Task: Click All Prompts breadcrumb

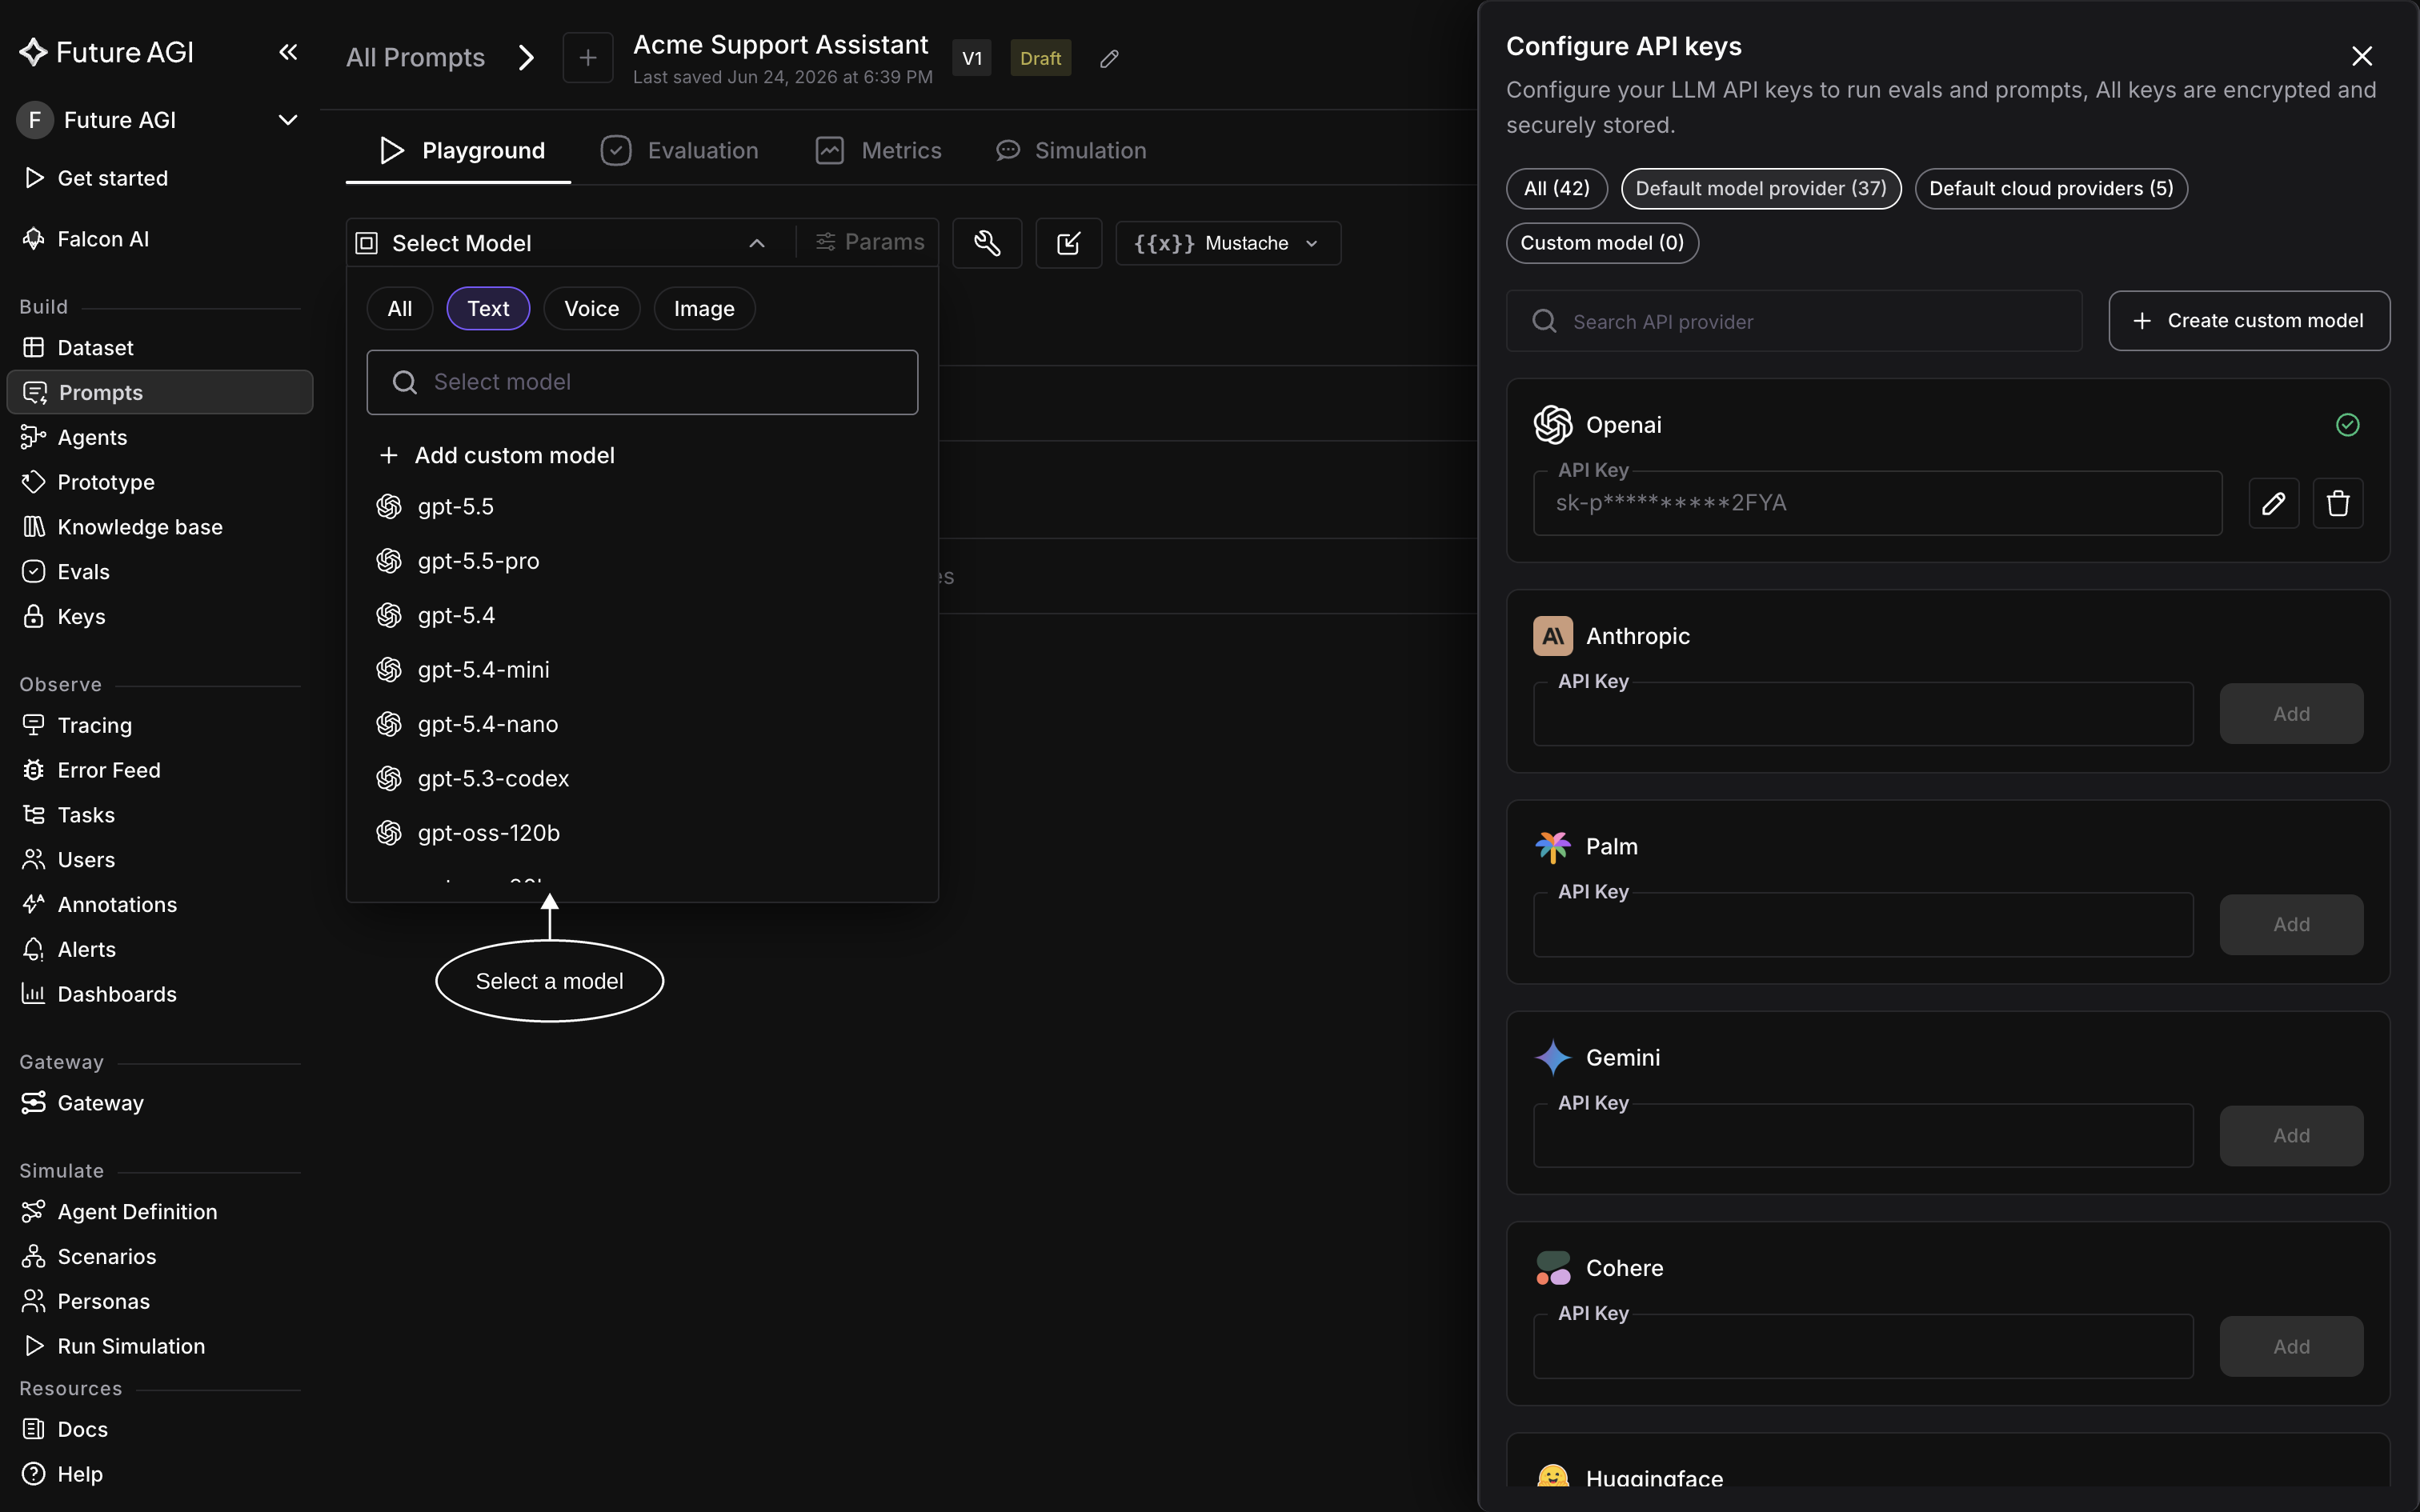Action: click(x=415, y=58)
